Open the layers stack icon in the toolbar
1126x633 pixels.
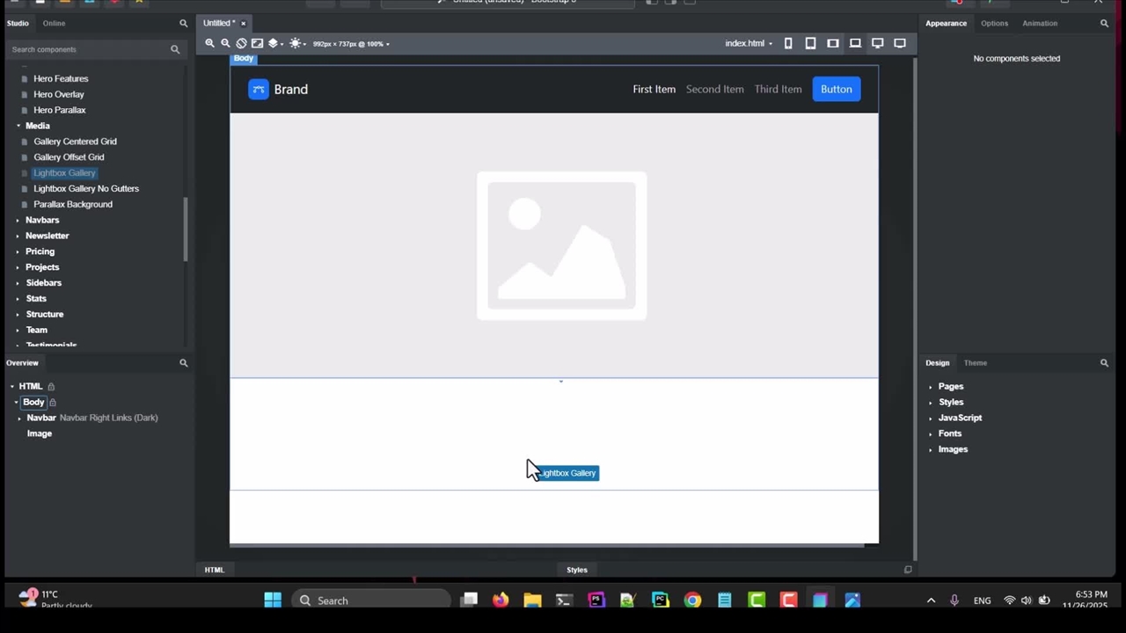coord(274,43)
